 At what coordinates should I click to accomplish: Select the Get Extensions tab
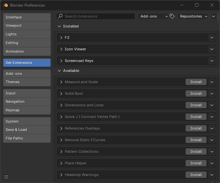(x=27, y=63)
